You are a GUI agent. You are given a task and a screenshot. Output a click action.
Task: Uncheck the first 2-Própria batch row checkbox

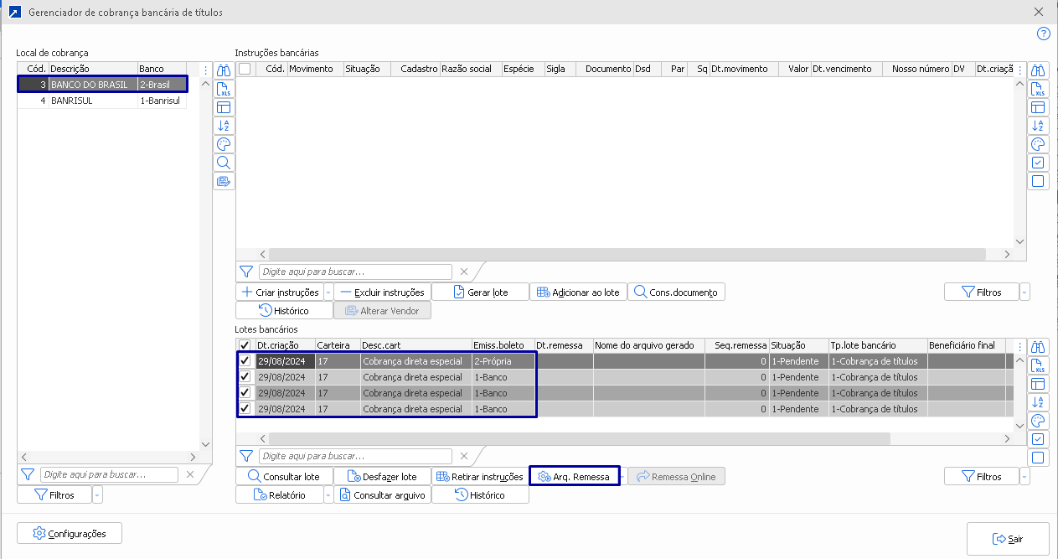pos(245,361)
